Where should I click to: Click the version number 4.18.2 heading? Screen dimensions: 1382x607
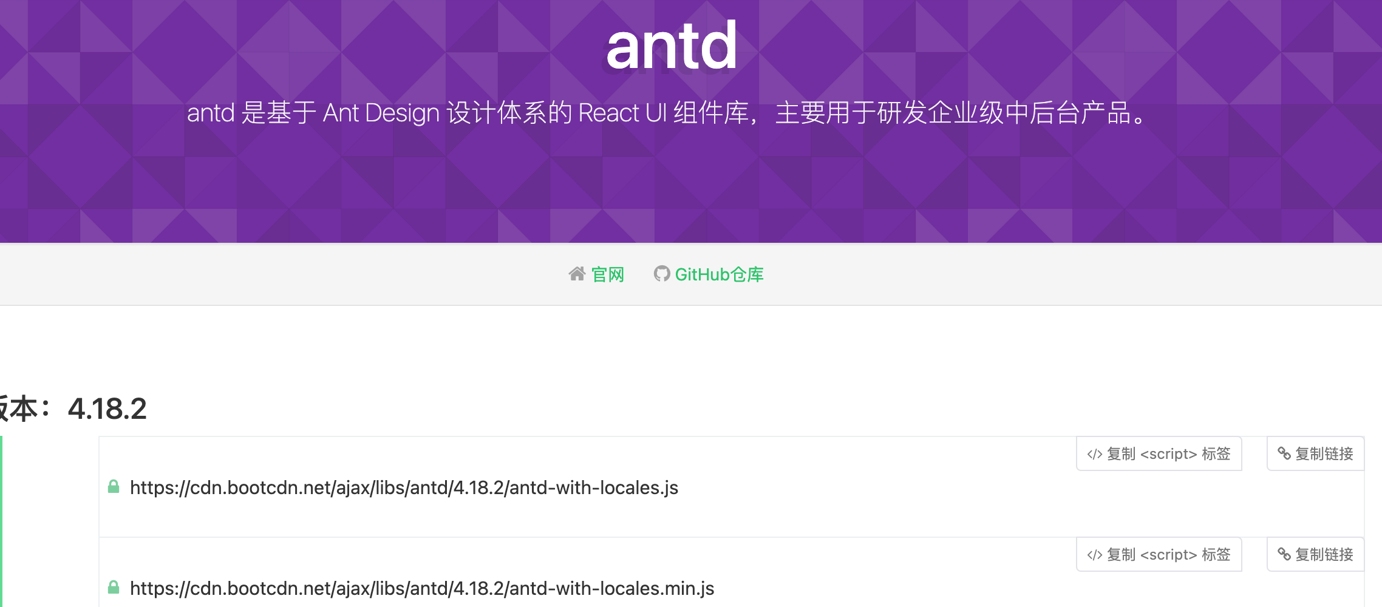click(x=107, y=409)
